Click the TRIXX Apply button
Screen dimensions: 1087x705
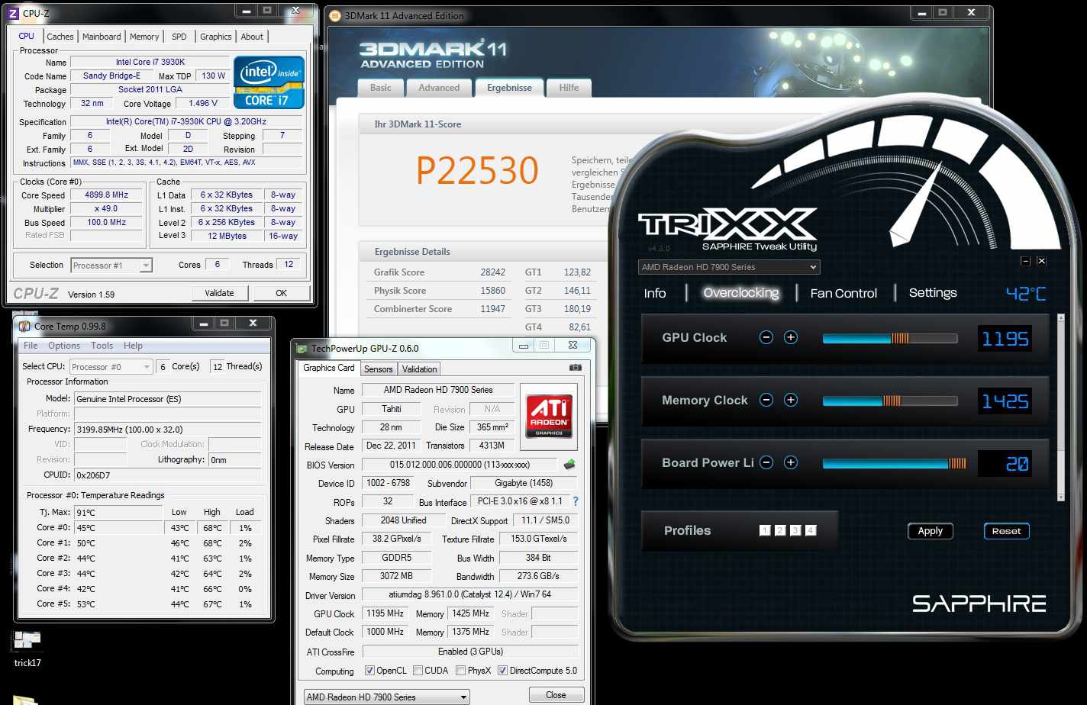931,531
